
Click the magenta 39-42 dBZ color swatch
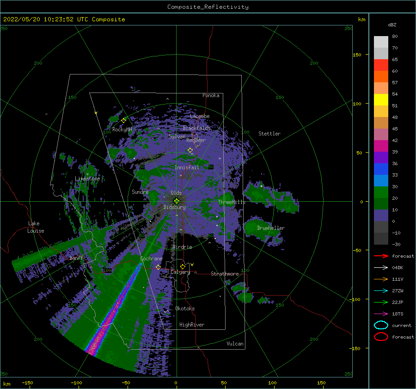point(381,146)
